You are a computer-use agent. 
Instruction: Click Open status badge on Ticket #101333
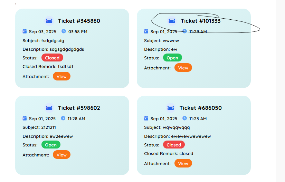[172, 58]
